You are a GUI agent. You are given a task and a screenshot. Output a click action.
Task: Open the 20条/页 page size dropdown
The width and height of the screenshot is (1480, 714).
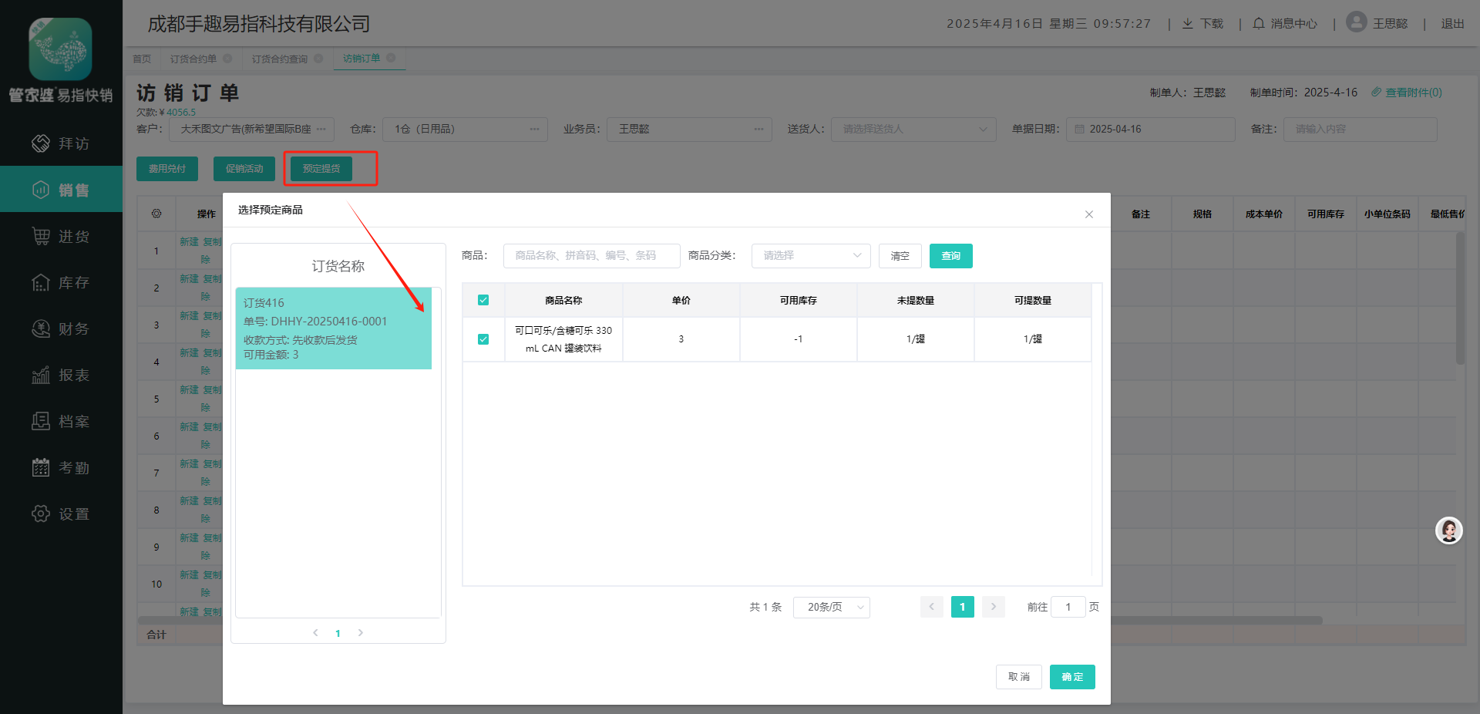pyautogui.click(x=831, y=608)
